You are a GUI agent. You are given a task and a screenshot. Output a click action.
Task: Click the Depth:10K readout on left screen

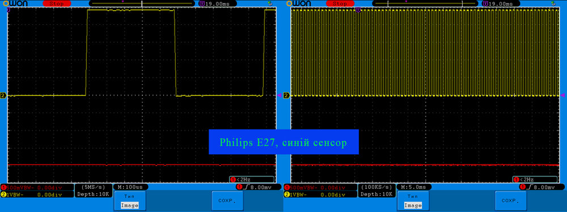click(x=93, y=194)
